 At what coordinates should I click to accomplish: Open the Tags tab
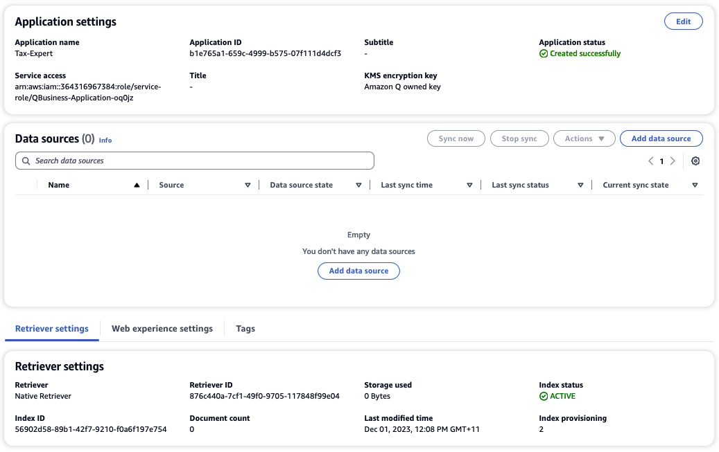(x=245, y=329)
